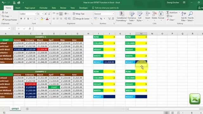The image size is (203, 114).
Task: Adjust the zoom slider in status bar
Action: click(x=192, y=113)
